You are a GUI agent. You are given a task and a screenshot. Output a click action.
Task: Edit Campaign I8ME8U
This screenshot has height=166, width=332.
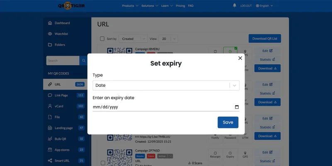tap(267, 51)
